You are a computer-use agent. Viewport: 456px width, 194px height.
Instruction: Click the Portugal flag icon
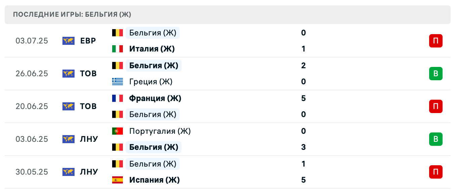(x=118, y=131)
